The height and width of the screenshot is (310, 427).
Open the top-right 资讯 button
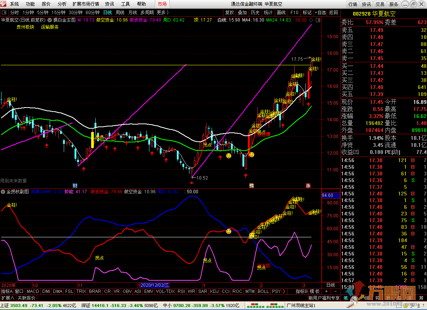pyautogui.click(x=366, y=4)
